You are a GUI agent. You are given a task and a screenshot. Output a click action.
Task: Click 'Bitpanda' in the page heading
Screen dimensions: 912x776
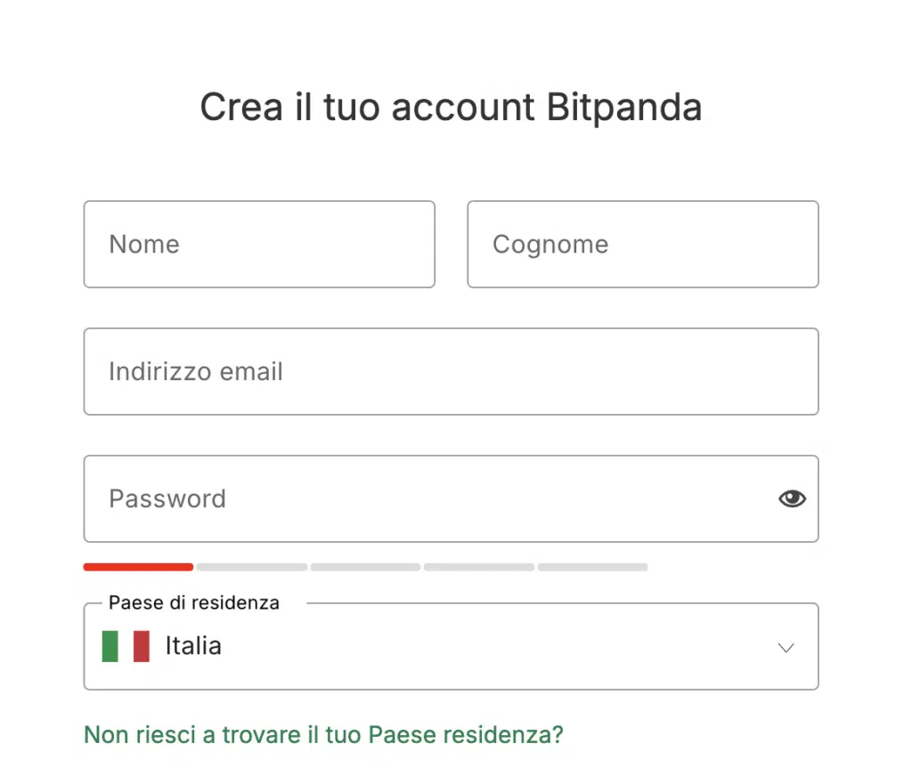point(623,108)
